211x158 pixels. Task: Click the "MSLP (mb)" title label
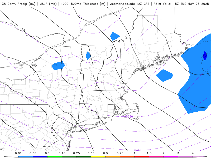(48, 4)
